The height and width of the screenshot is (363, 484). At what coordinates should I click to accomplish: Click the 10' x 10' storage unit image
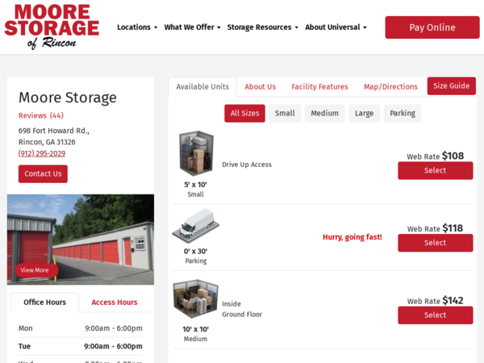coord(195,298)
